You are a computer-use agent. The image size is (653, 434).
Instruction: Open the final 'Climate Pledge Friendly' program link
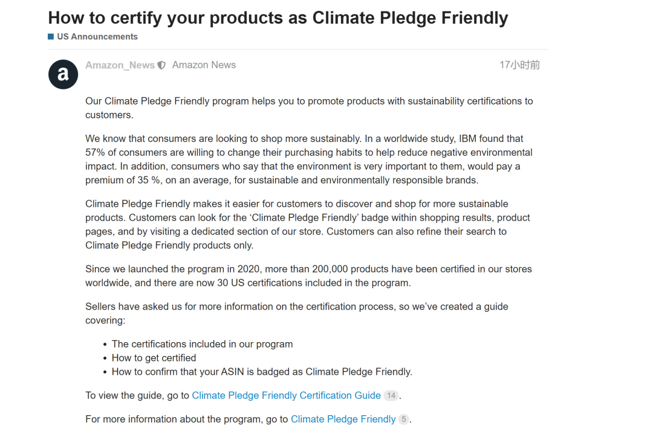pos(343,419)
